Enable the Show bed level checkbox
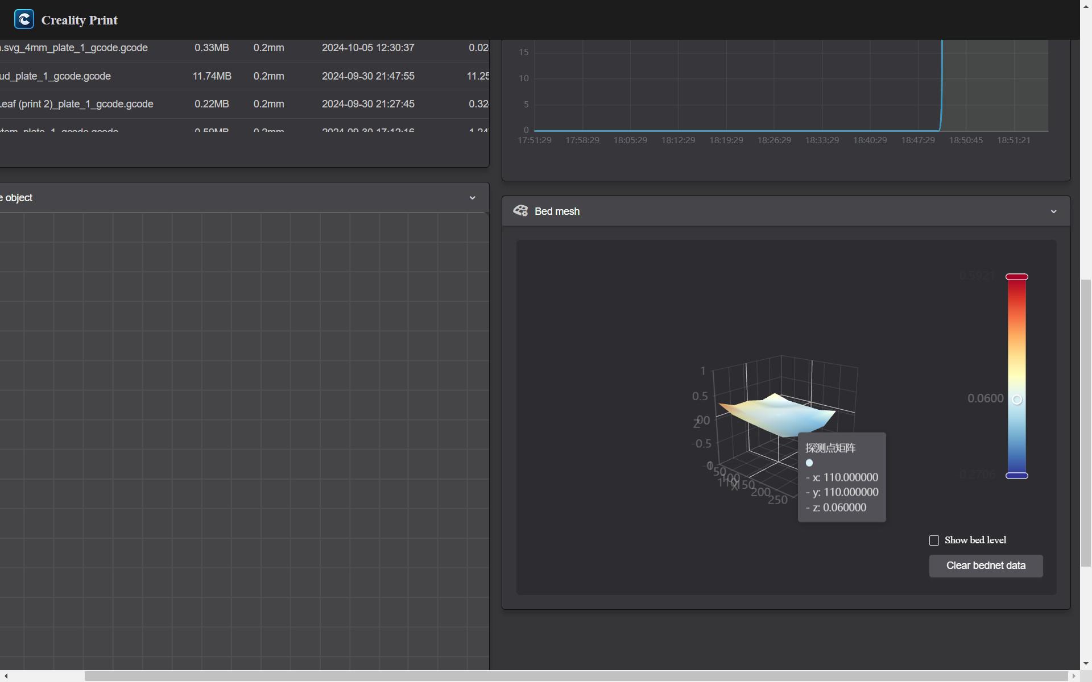 (934, 540)
